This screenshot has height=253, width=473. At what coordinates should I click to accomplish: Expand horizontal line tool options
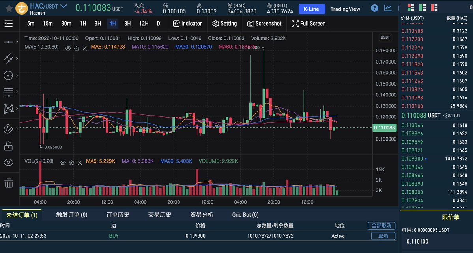point(17,42)
